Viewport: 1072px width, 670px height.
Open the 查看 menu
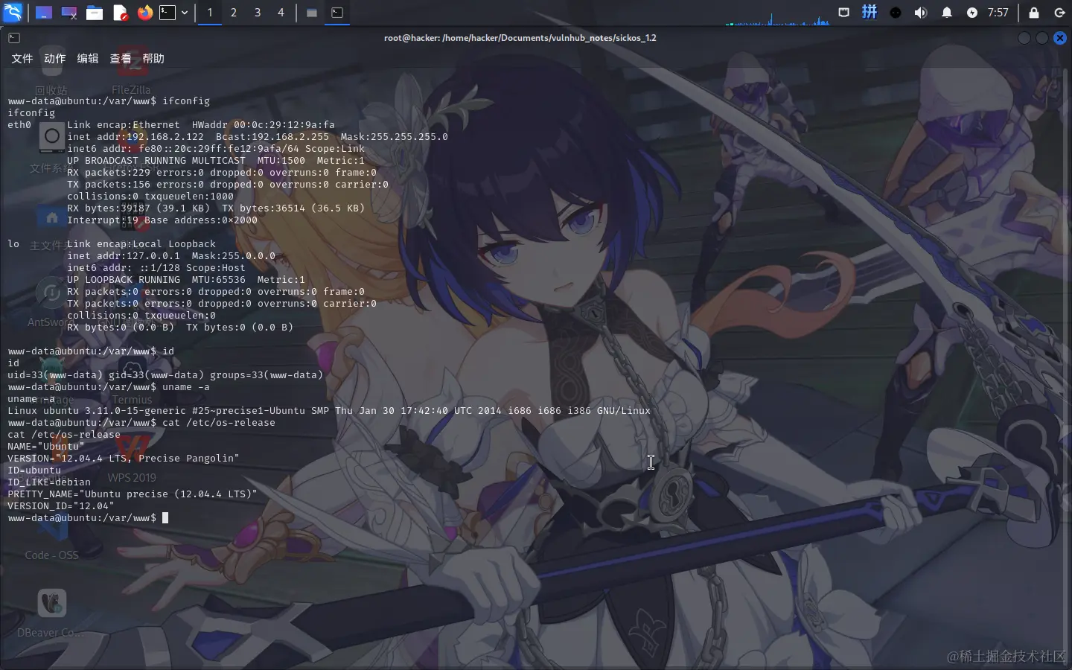click(121, 58)
